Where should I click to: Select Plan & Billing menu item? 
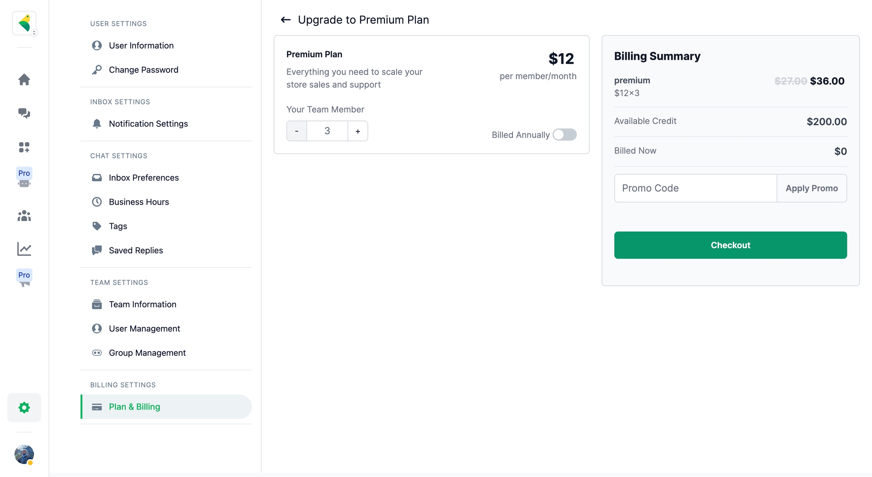coord(134,407)
